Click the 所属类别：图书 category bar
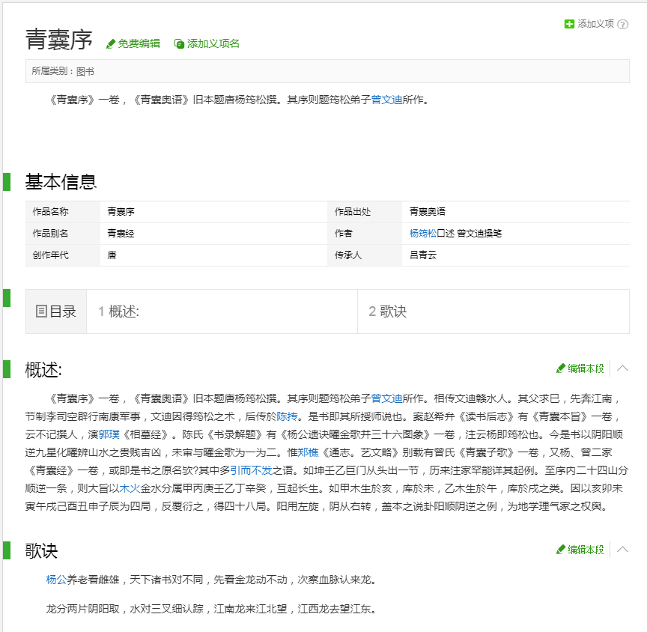The height and width of the screenshot is (632, 647). pyautogui.click(x=327, y=71)
